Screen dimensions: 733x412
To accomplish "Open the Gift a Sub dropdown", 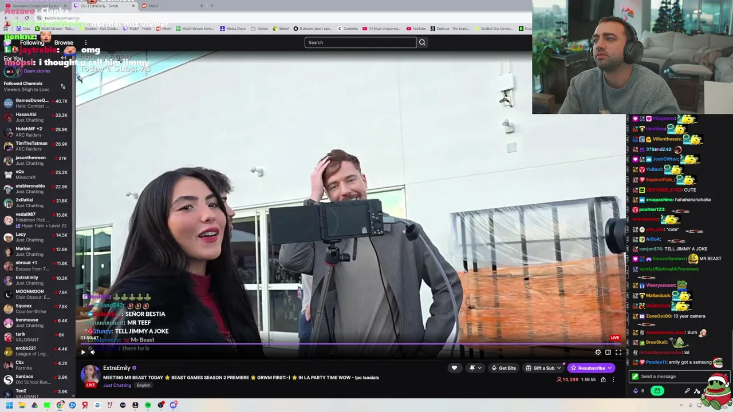I will pos(543,368).
